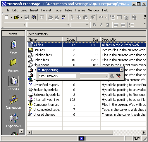This screenshot has width=148, height=142.
Task: Toggle Center alignment
Action: [123, 25]
